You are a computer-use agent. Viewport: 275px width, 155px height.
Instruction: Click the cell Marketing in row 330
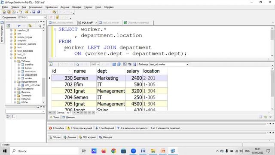coord(111,78)
